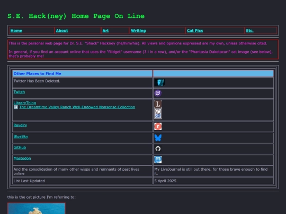Click the CAT collection badge icon
Screen dimensions: 286x214
[x=158, y=114]
